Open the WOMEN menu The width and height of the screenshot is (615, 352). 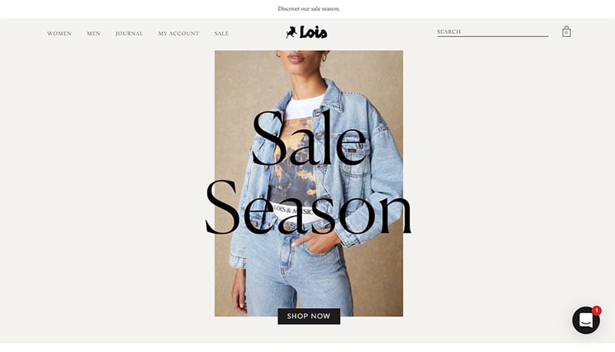[x=59, y=34]
